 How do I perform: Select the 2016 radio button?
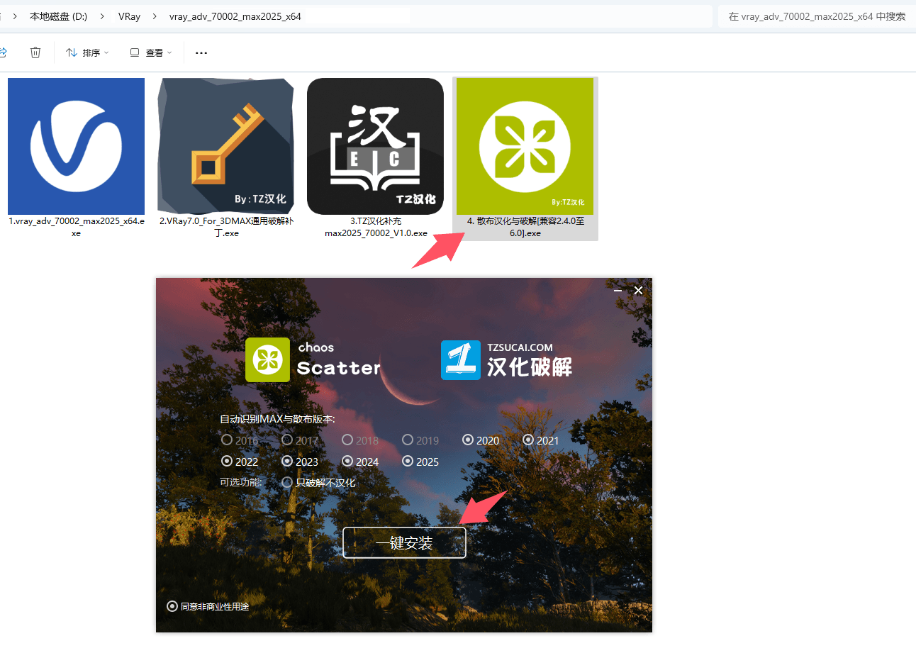coord(227,440)
